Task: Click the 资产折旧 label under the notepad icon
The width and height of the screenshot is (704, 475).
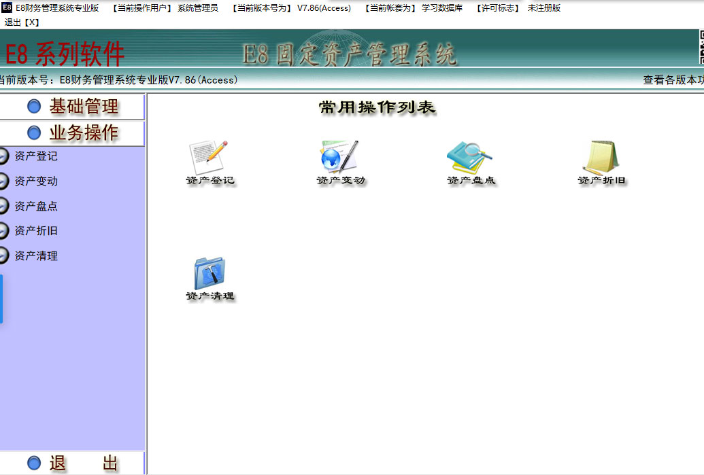Action: click(602, 180)
